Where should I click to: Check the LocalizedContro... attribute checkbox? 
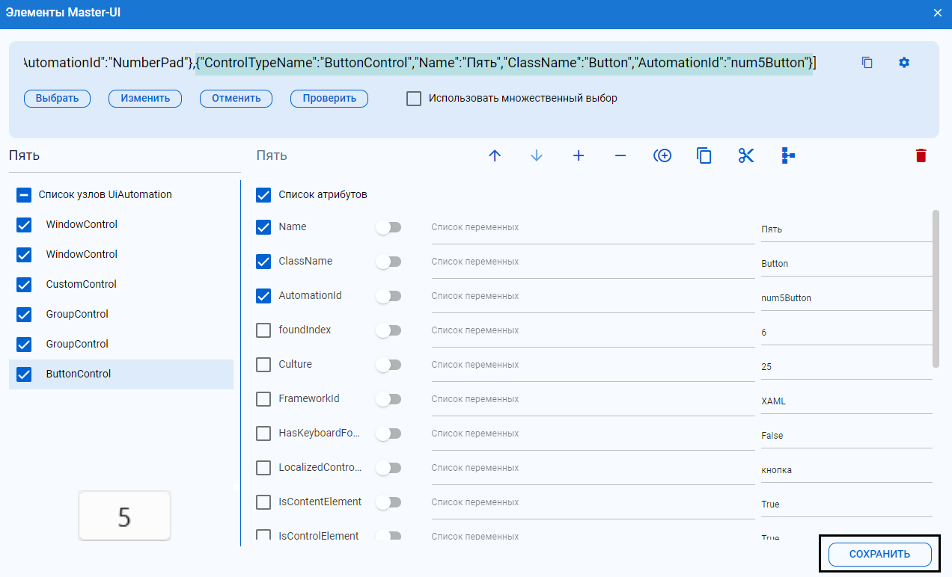point(263,468)
